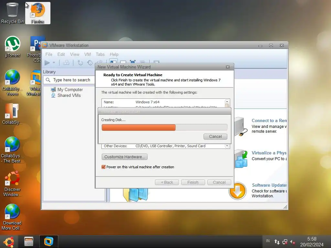This screenshot has width=331, height=248.
Task: Open the View menu
Action: point(75,54)
